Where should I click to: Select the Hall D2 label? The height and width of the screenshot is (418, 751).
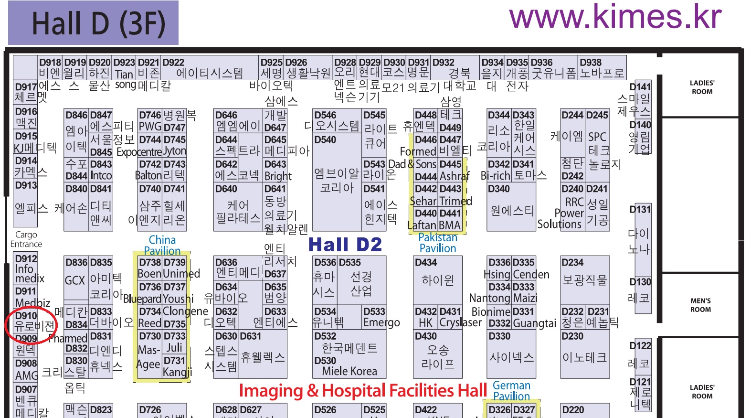[x=345, y=245]
